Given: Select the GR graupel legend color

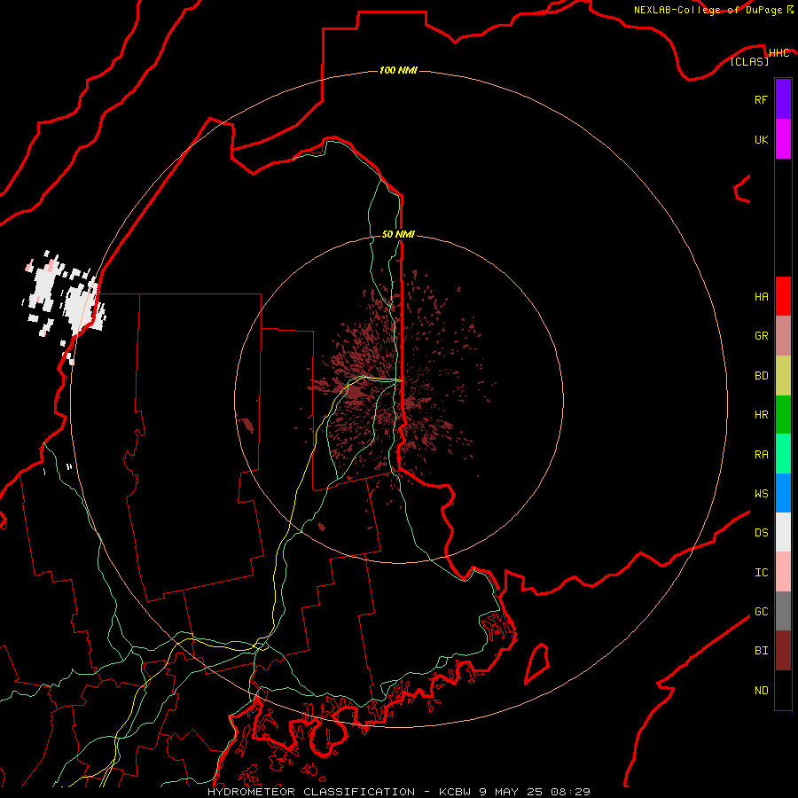Looking at the screenshot, I should coord(783,336).
